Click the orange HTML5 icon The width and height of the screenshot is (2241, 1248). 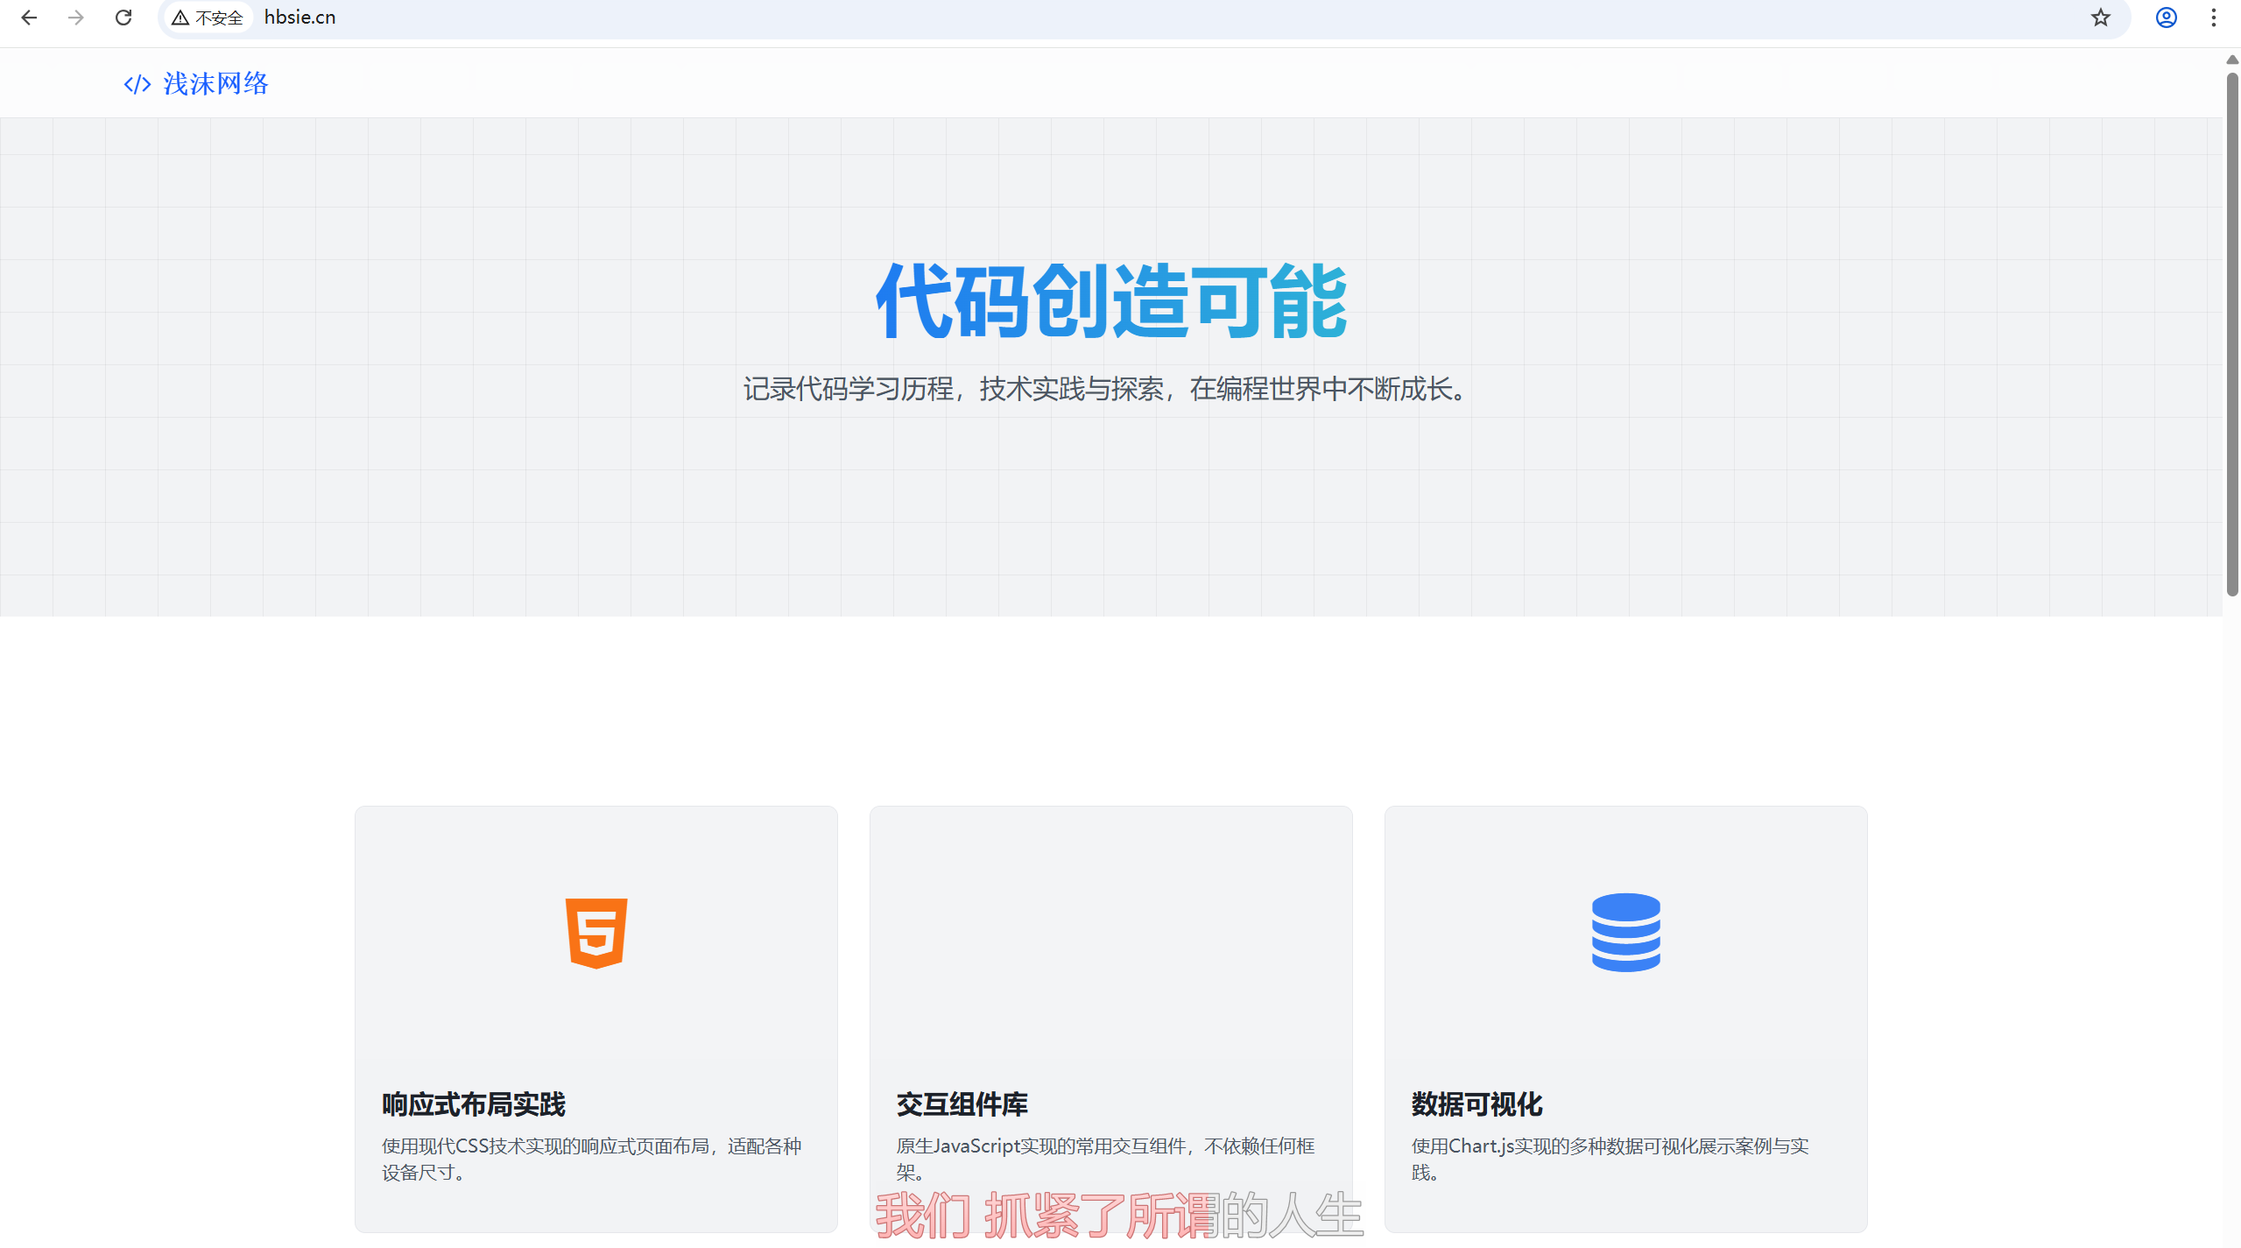click(x=596, y=933)
